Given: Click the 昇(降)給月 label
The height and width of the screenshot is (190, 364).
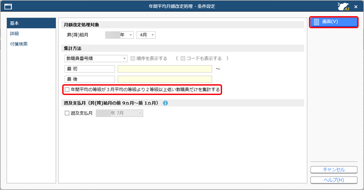Looking at the screenshot, I should (77, 35).
